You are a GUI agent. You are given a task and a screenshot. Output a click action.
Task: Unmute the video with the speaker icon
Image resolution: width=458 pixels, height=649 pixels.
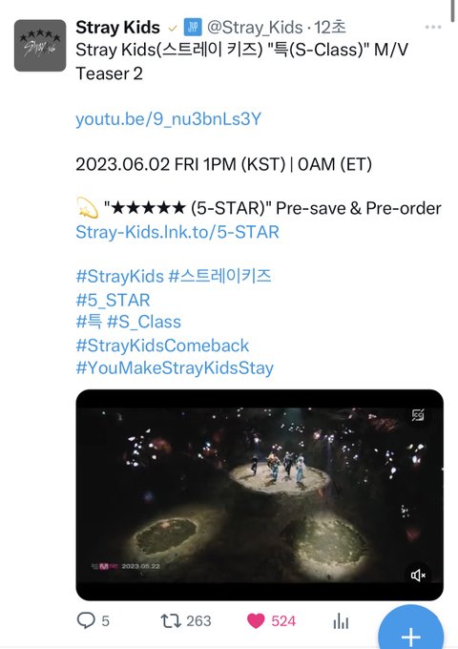pos(418,576)
